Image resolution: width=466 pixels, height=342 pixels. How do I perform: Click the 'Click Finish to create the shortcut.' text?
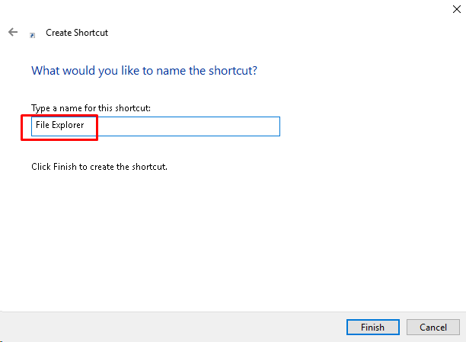(x=99, y=167)
